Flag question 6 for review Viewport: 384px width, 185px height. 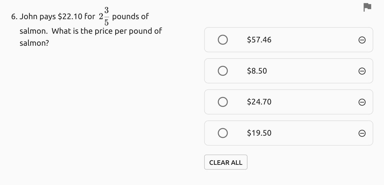(367, 7)
